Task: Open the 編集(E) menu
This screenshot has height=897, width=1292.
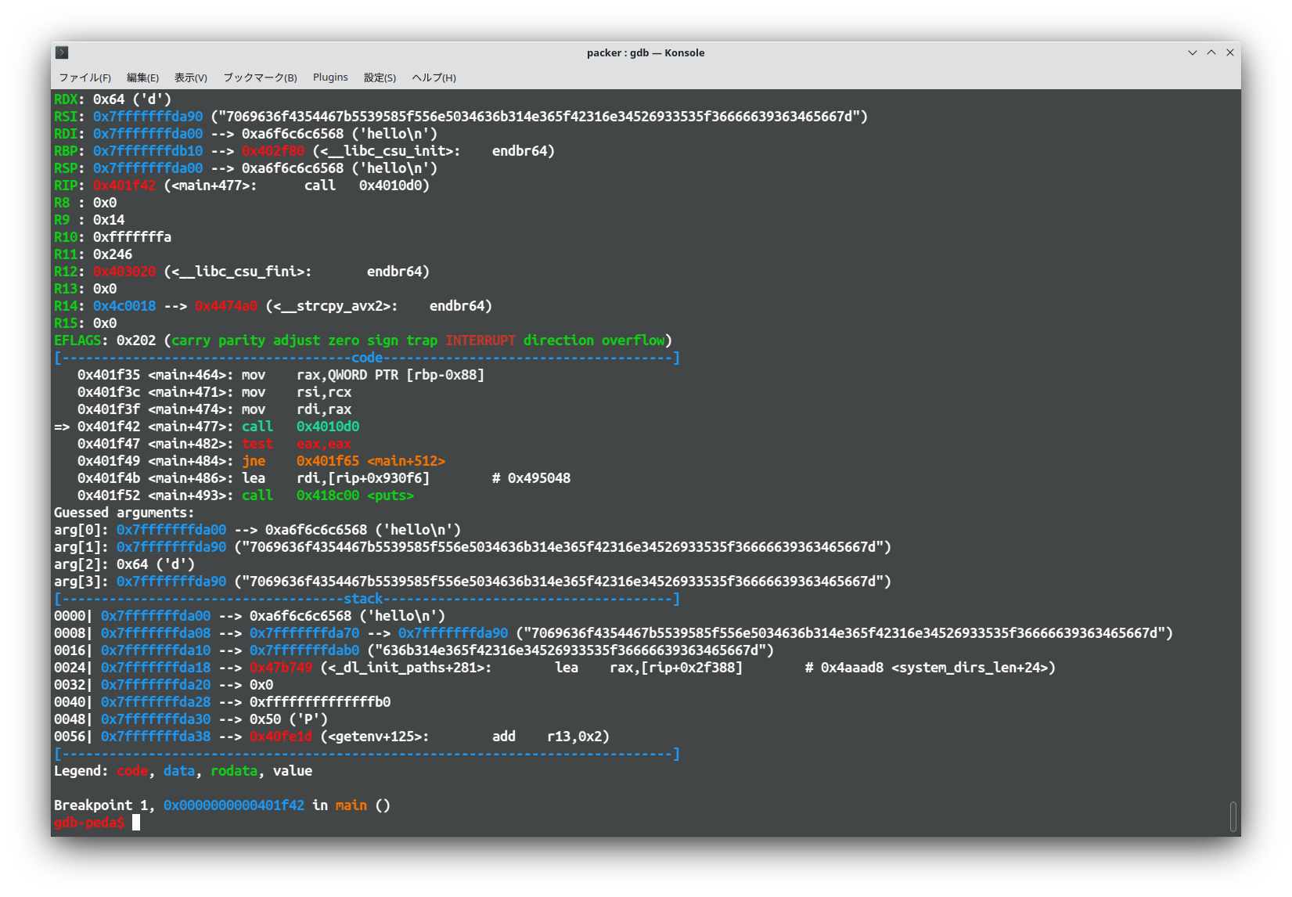Action: point(142,77)
